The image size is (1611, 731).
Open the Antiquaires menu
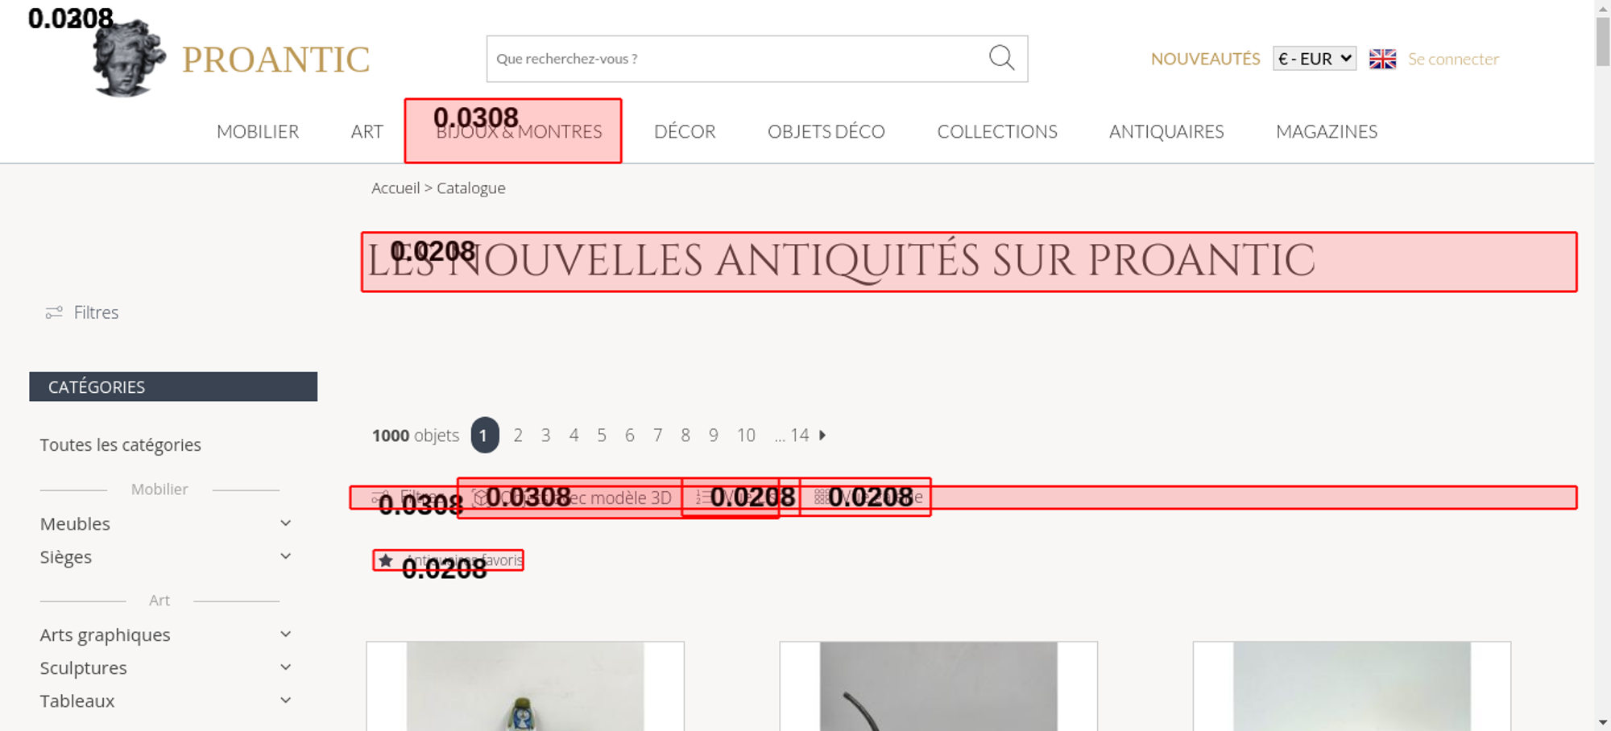[x=1166, y=131]
